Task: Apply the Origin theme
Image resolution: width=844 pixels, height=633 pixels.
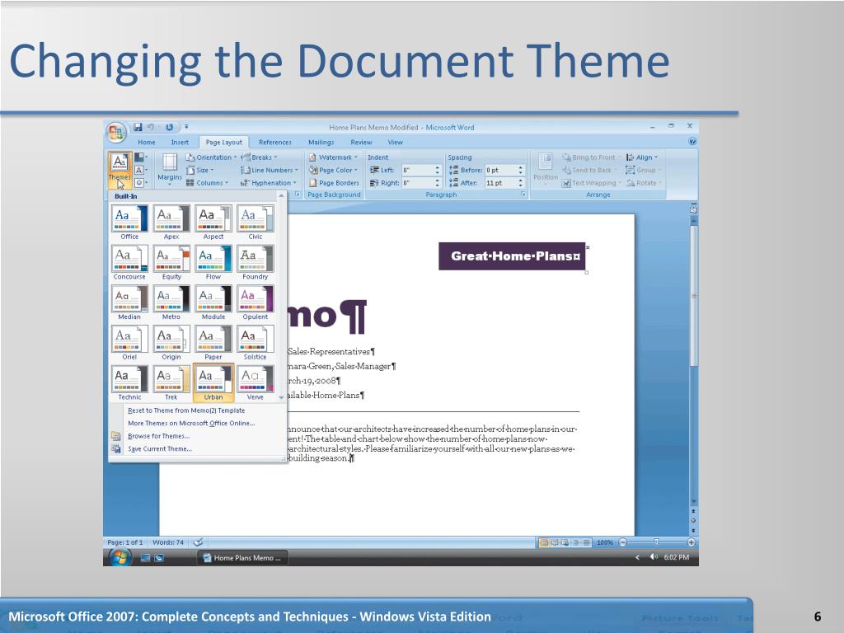Action: [x=171, y=342]
